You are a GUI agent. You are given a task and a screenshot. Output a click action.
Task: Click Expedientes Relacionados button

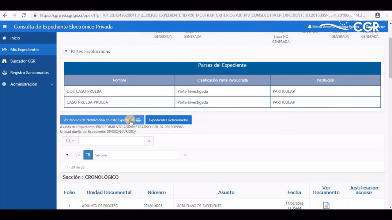point(168,120)
